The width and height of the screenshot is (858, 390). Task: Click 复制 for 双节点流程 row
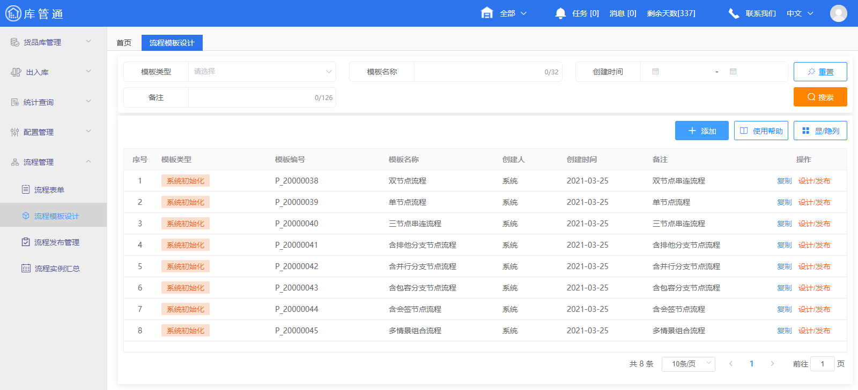point(785,181)
